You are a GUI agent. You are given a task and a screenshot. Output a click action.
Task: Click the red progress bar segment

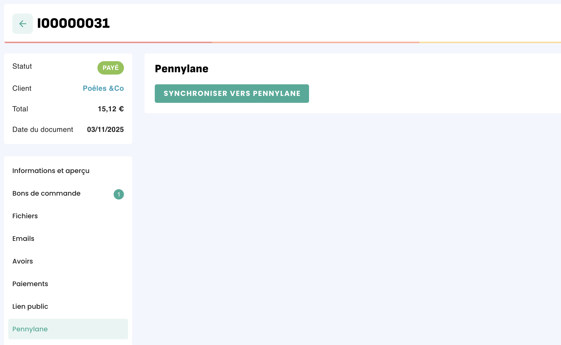point(108,42)
